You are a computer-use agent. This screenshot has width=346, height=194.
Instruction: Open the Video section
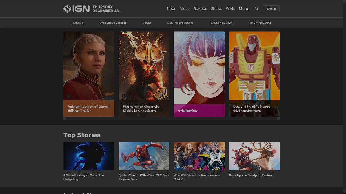[x=185, y=9]
